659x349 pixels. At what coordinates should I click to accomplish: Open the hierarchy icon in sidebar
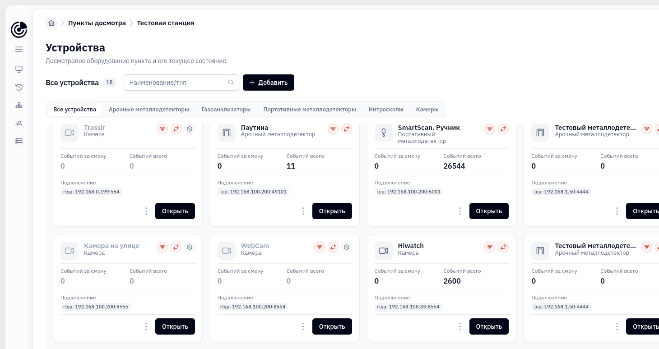[x=19, y=105]
